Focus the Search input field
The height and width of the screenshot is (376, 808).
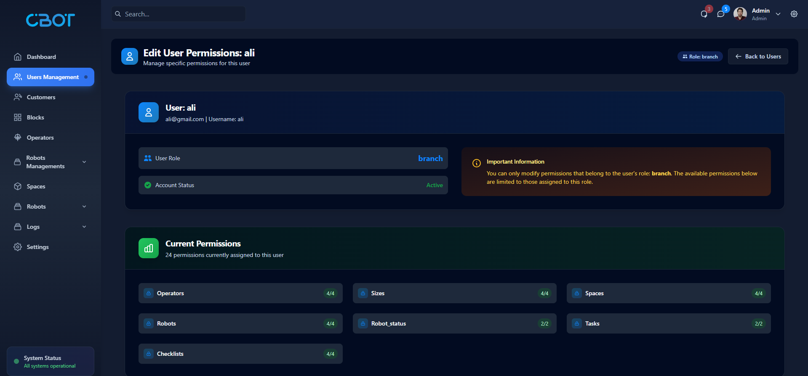[179, 14]
